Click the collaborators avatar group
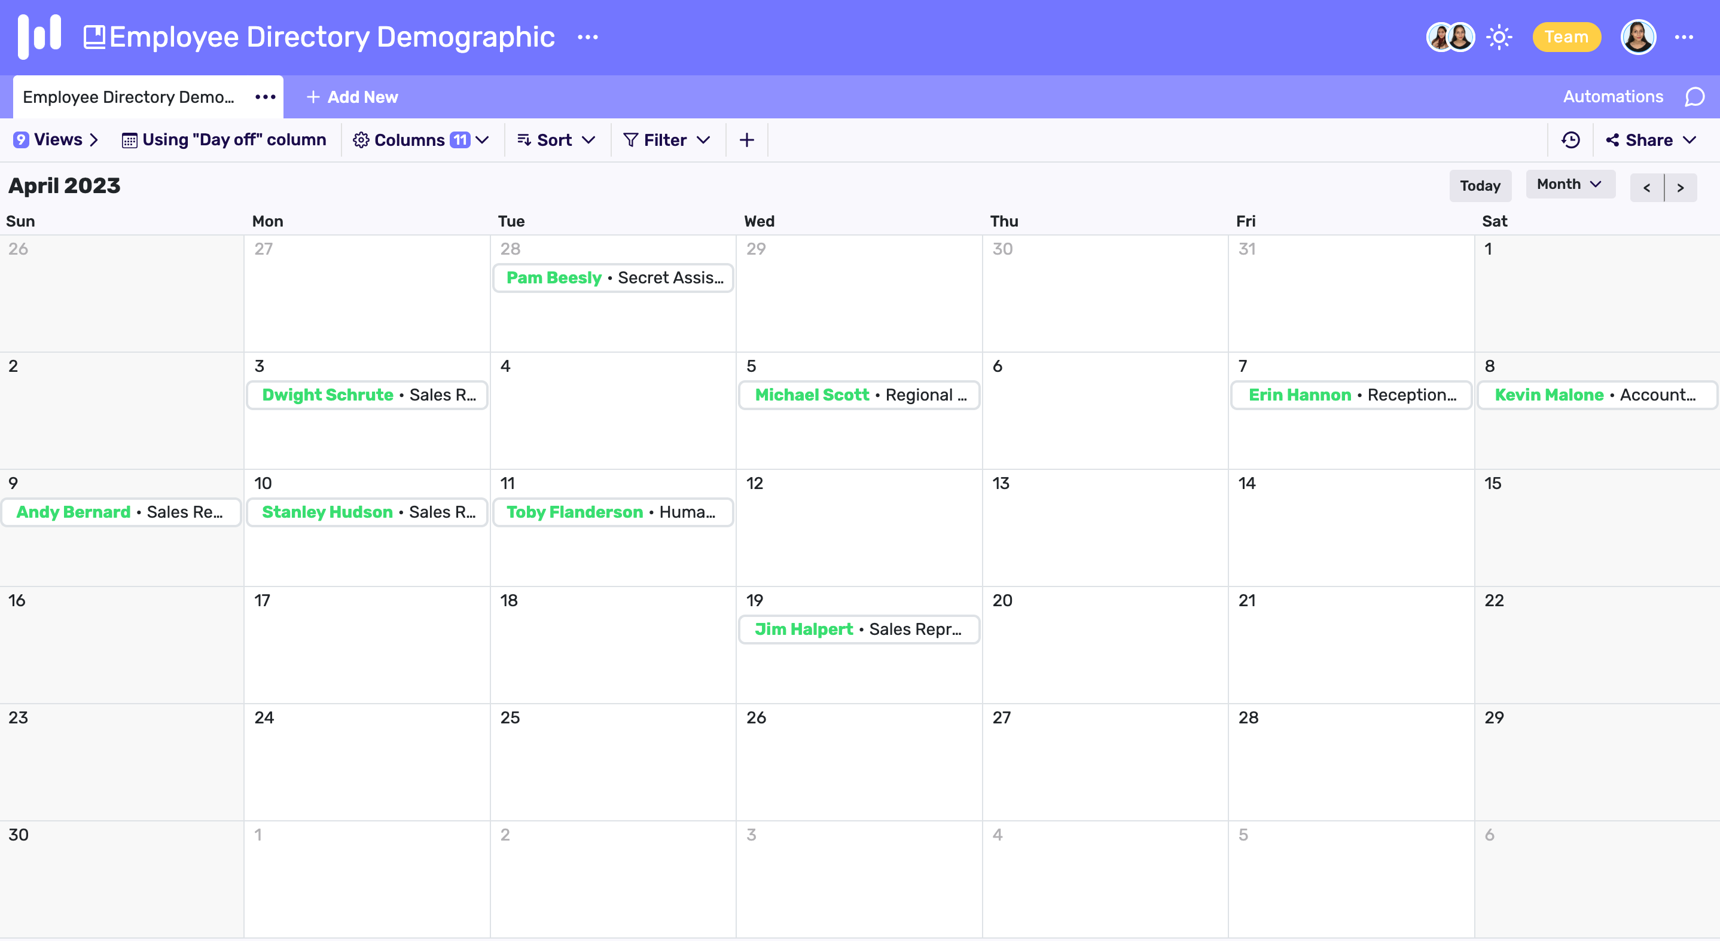Viewport: 1720px width, 941px height. pyautogui.click(x=1450, y=36)
